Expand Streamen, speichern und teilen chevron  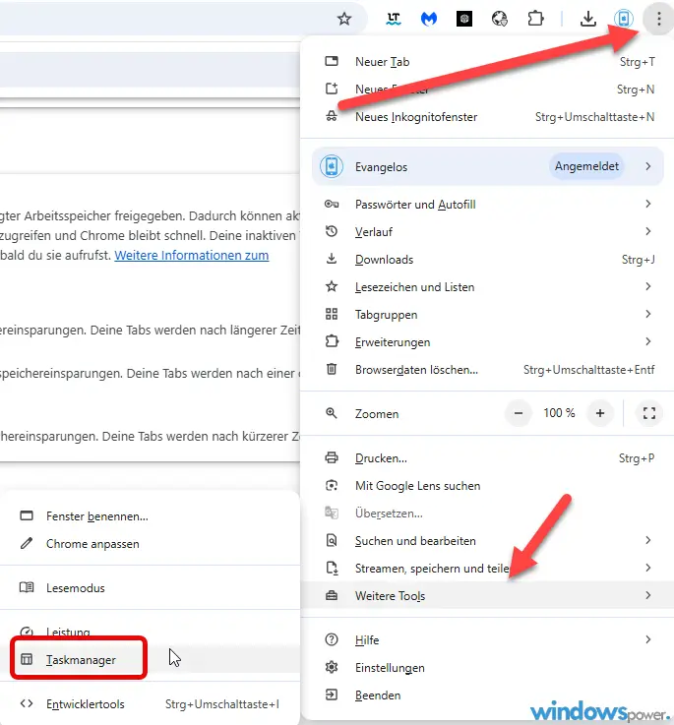click(x=648, y=568)
